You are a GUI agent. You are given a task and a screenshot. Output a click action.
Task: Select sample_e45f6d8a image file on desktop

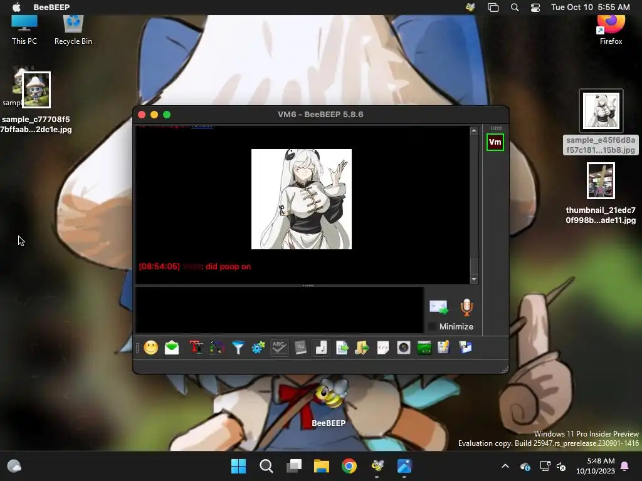pyautogui.click(x=601, y=122)
